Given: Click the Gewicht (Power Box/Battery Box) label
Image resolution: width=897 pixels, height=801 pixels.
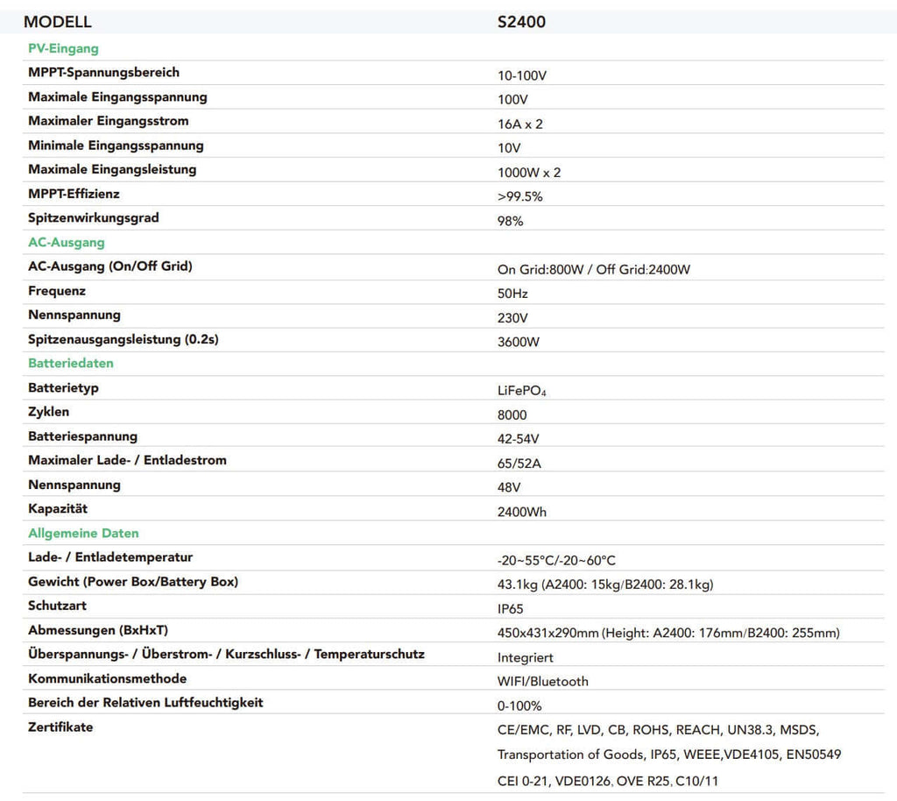Looking at the screenshot, I should point(133,582).
